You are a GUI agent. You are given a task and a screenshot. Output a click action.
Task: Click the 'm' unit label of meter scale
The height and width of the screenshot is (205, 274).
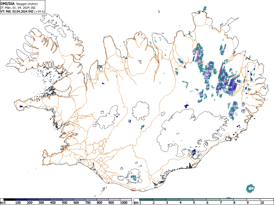pos(2,203)
